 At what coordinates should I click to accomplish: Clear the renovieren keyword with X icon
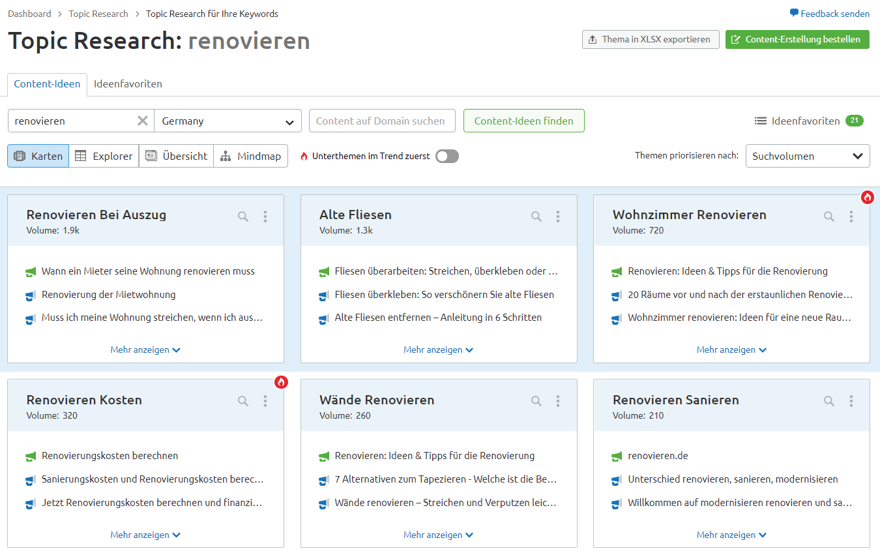coord(143,121)
